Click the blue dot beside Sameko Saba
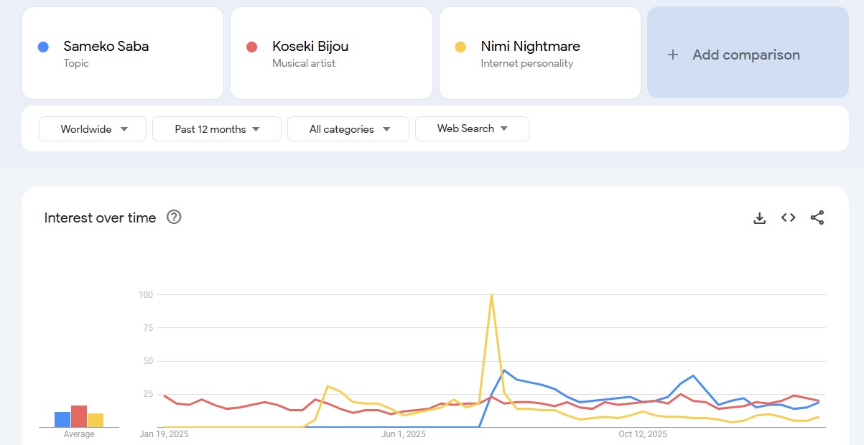This screenshot has height=445, width=864. coord(43,47)
